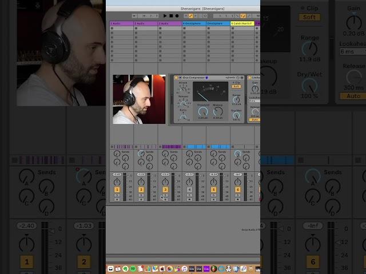The image size is (366, 274).
Task: Toggle the Limiter Auto release button
Action: [x=254, y=119]
